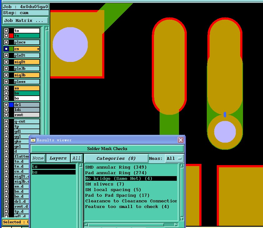Image resolution: width=263 pixels, height=228 pixels.
Task: Toggle the checkbox for layer 'rout'
Action: coord(6,115)
